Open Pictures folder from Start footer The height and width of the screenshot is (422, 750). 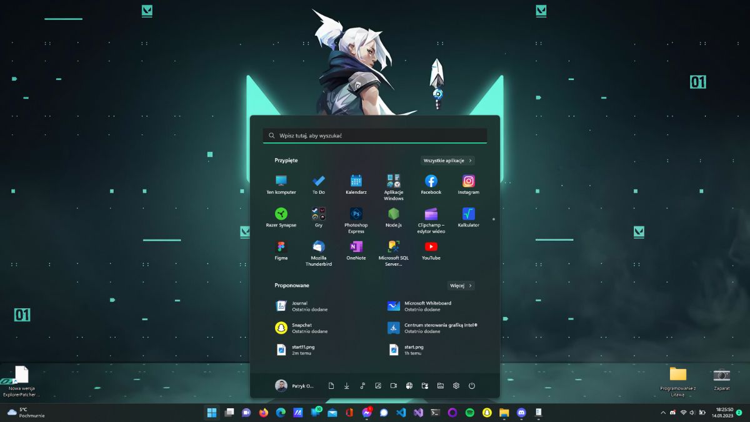click(378, 386)
